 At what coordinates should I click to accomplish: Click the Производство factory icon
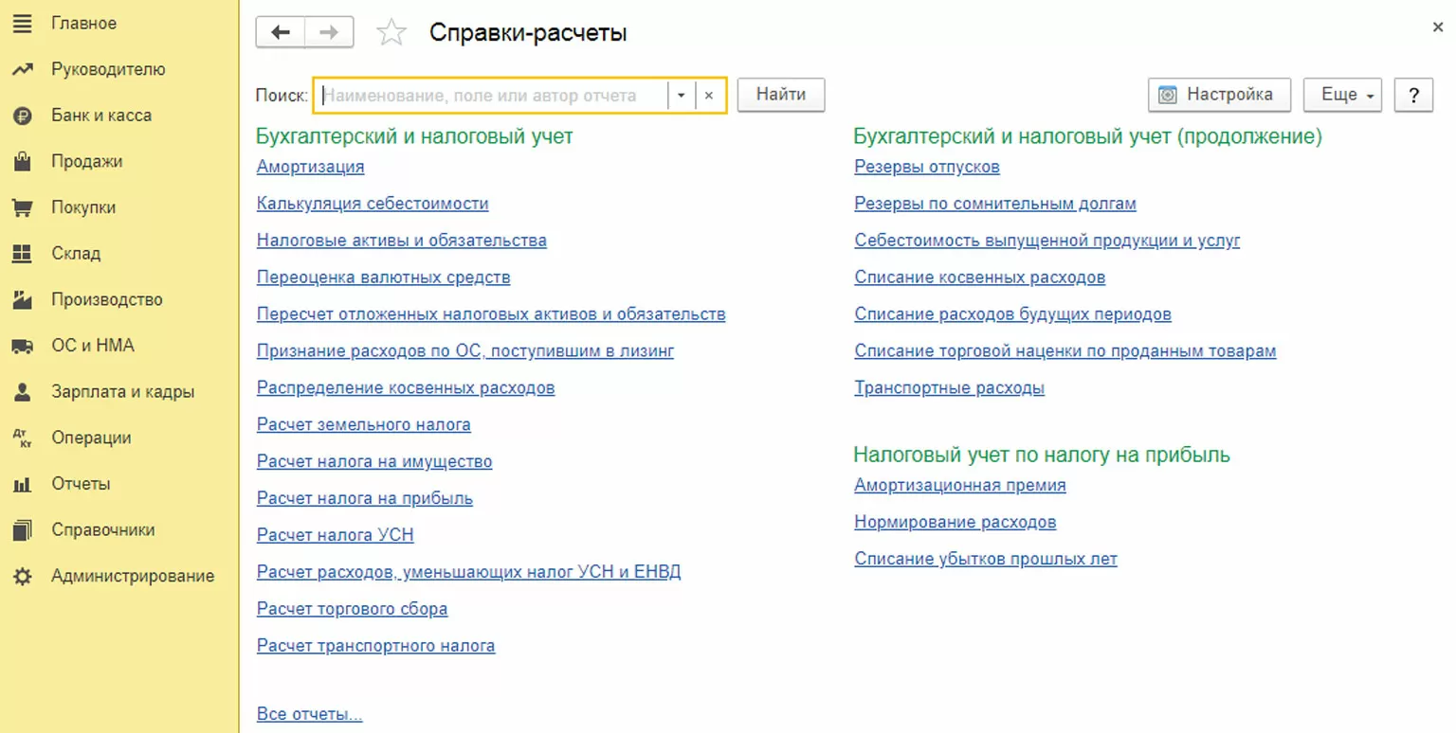click(23, 299)
